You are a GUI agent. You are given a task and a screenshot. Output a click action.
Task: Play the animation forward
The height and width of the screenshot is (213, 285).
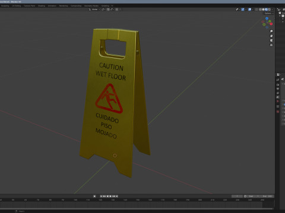pyautogui.click(x=110, y=196)
